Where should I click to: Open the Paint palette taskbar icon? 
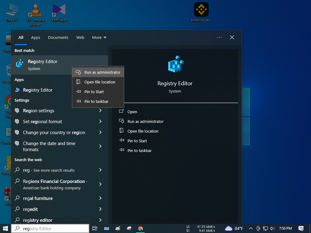(x=118, y=229)
